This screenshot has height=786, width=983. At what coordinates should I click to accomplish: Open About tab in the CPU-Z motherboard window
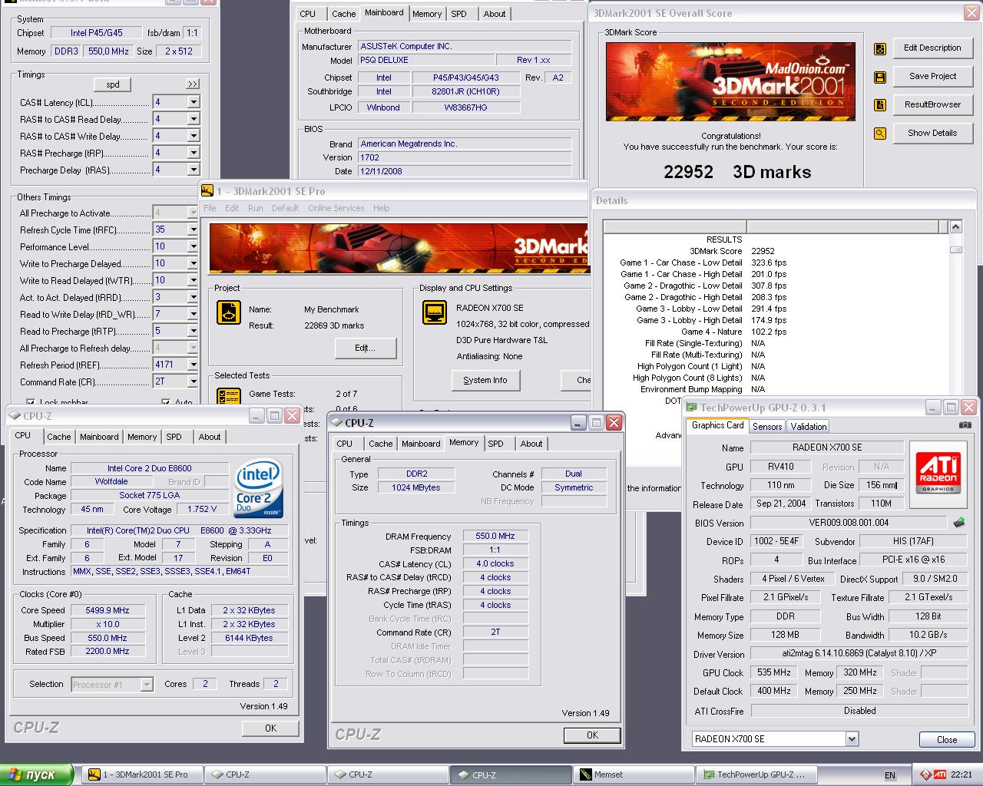pyautogui.click(x=495, y=14)
